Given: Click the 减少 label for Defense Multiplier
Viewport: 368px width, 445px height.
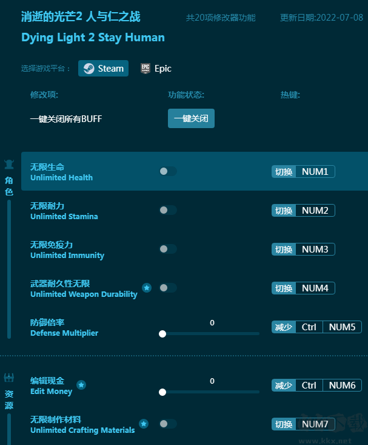Looking at the screenshot, I should point(284,327).
